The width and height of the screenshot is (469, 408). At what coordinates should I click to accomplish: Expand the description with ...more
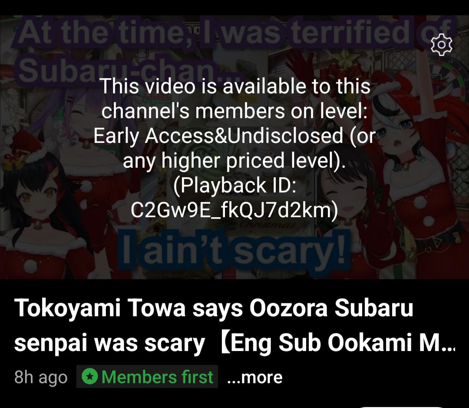[255, 377]
